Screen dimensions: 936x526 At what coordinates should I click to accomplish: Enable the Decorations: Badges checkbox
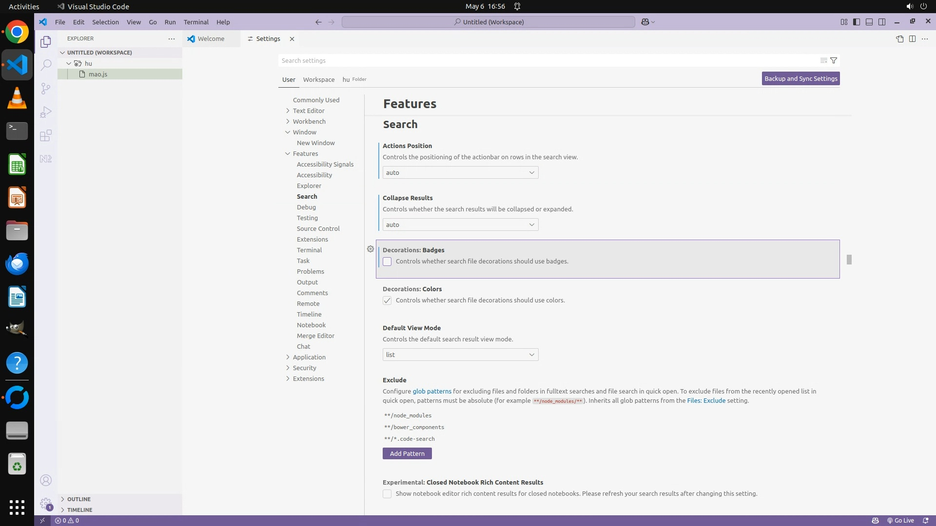click(387, 262)
